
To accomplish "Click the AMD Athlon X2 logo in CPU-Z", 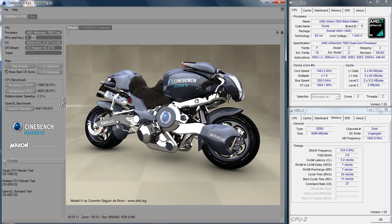I will [377, 28].
